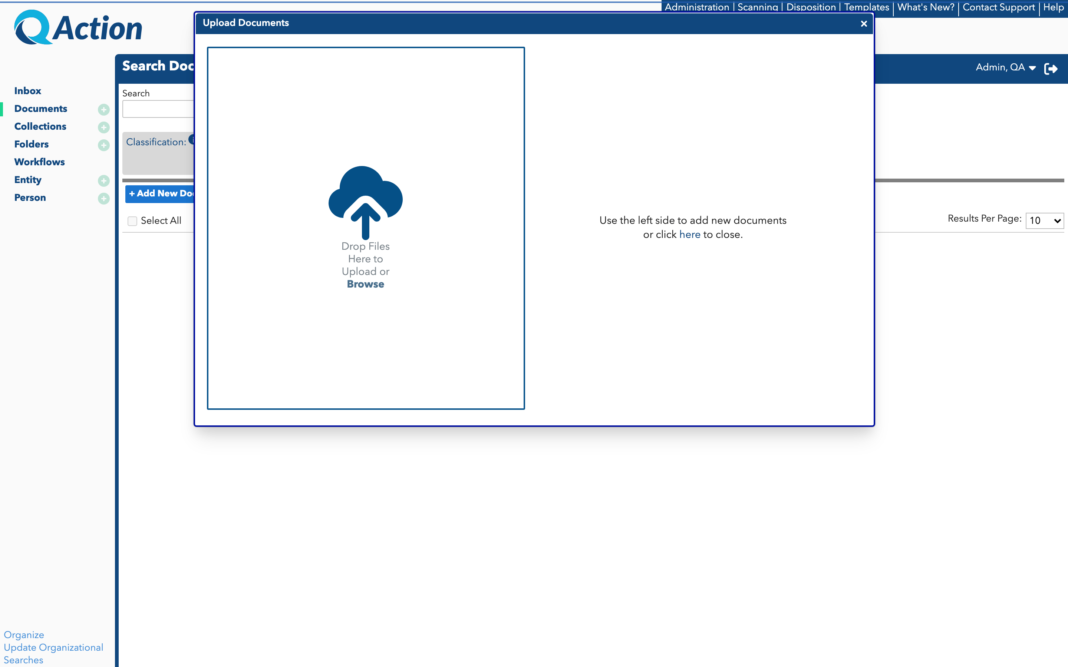Click the Upload Documents dialog title

(246, 23)
